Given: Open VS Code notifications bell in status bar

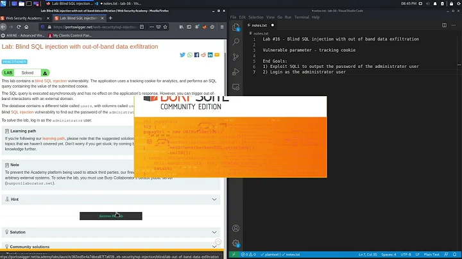Looking at the screenshot, I should click(x=455, y=255).
